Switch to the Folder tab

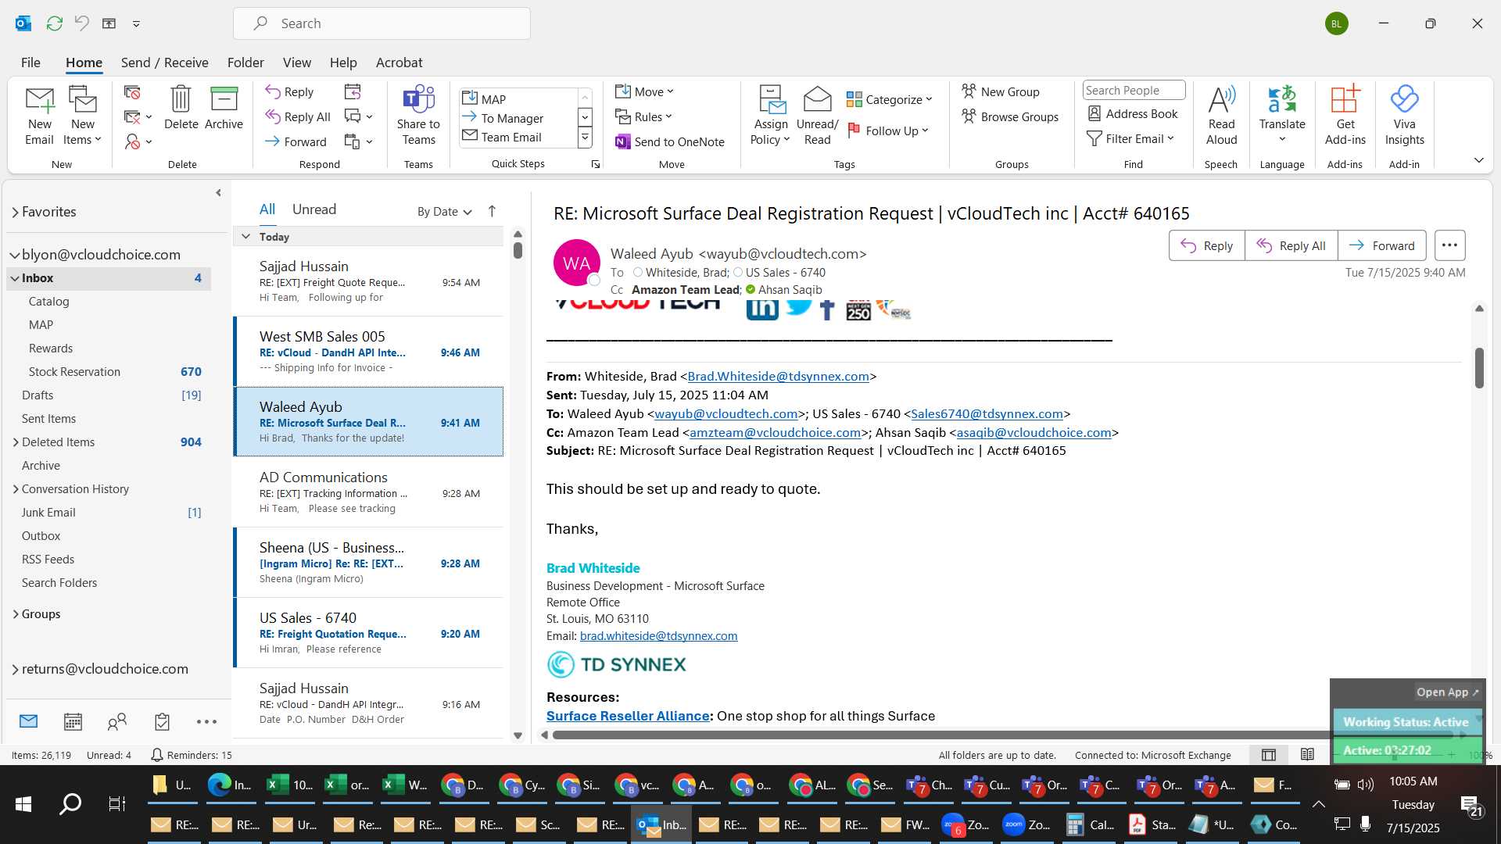point(245,63)
